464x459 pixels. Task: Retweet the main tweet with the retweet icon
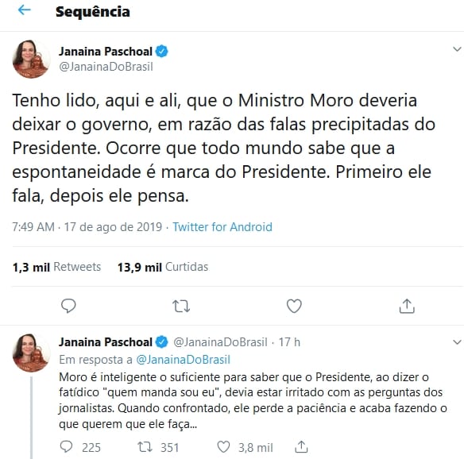[181, 306]
